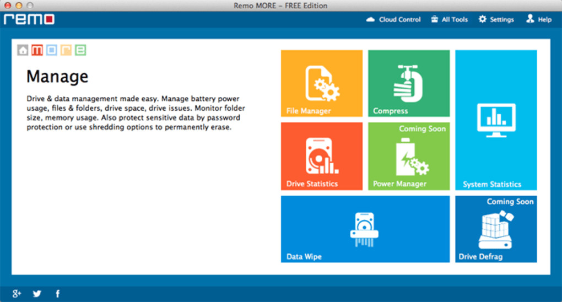This screenshot has width=562, height=302.
Task: Open Cloud Control
Action: (393, 19)
